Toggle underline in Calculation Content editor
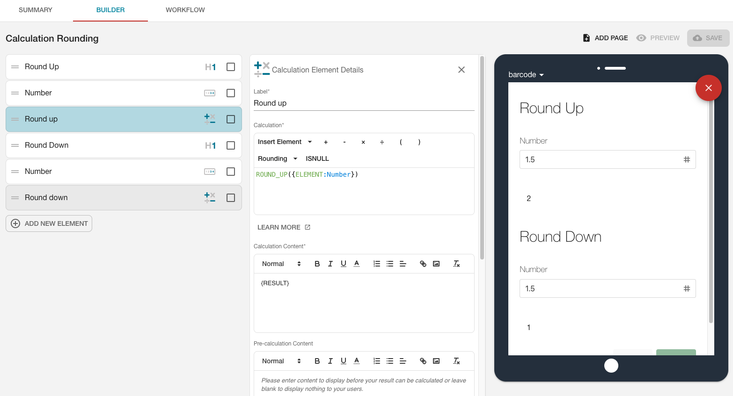This screenshot has height=396, width=733. coord(344,264)
